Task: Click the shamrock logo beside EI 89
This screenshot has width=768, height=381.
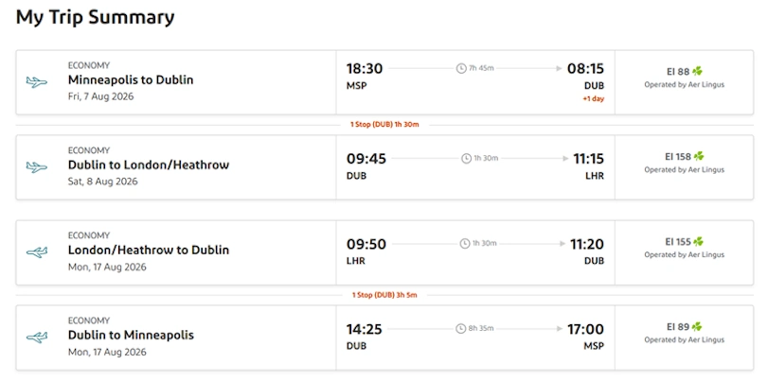Action: point(698,327)
